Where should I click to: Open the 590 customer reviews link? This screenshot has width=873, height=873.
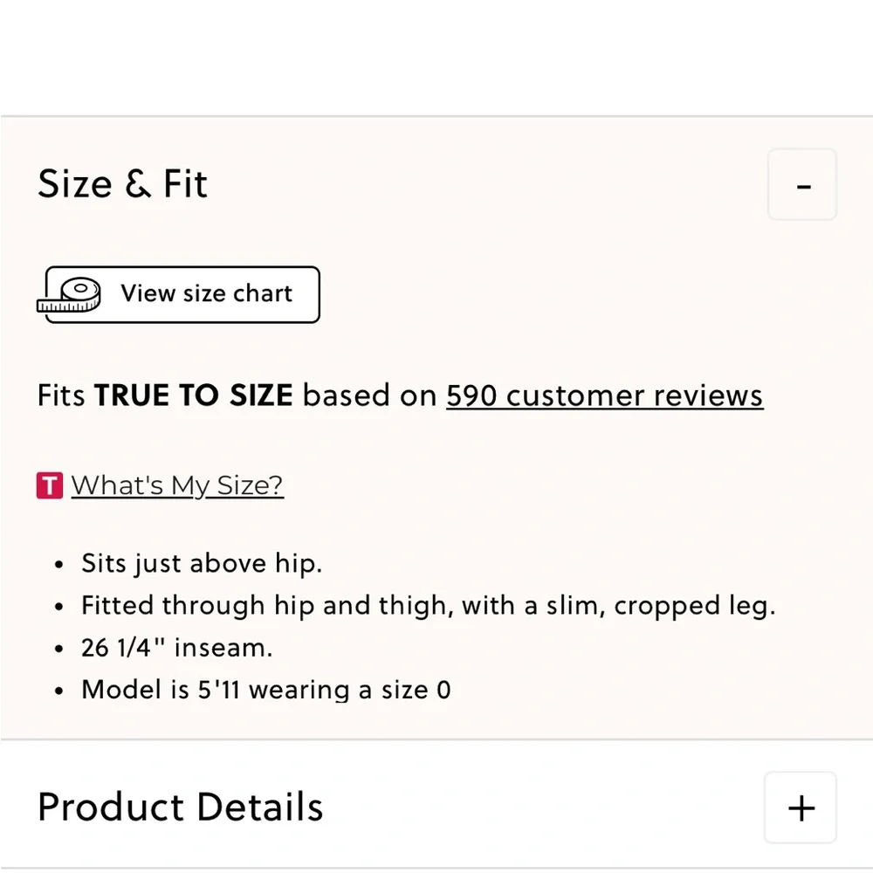[604, 395]
